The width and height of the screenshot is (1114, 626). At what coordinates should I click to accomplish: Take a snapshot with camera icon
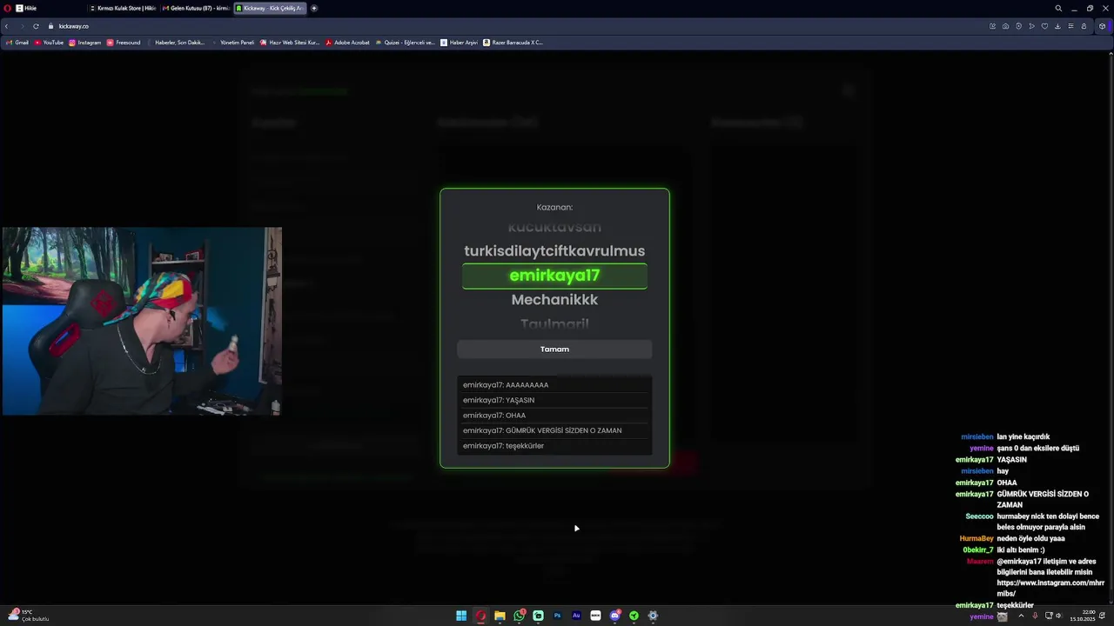(1005, 26)
